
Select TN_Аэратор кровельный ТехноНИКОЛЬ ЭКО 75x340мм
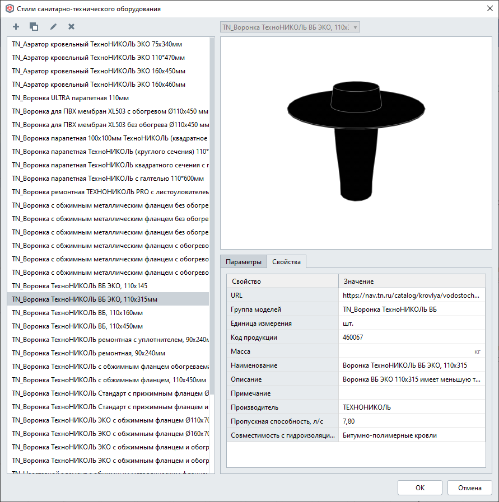108,44
